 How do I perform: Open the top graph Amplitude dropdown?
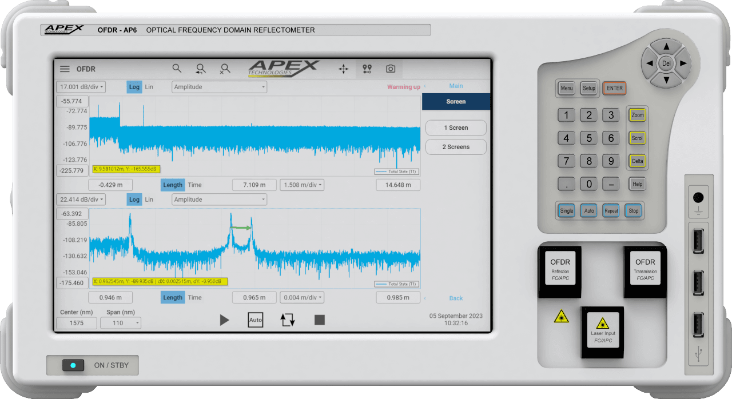220,87
